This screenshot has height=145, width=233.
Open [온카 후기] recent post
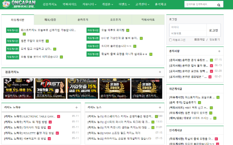[183, 103]
